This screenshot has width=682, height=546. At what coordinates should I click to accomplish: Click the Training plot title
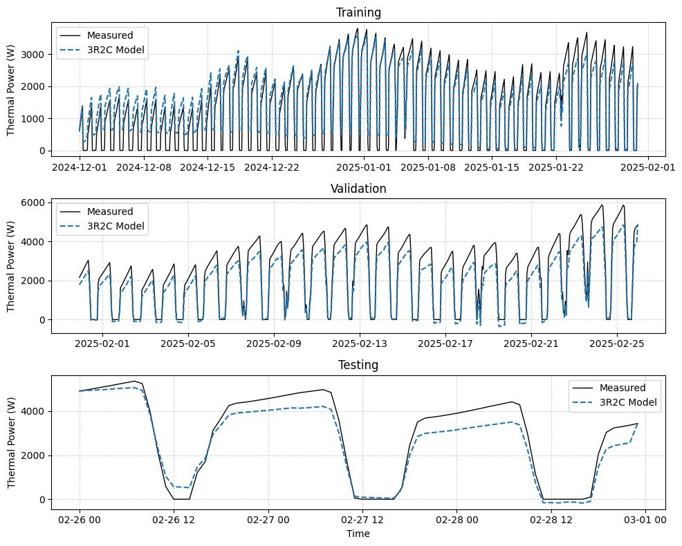358,12
